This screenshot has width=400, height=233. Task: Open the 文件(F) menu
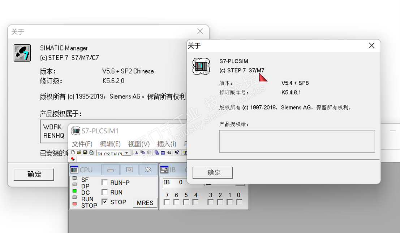tap(82, 144)
